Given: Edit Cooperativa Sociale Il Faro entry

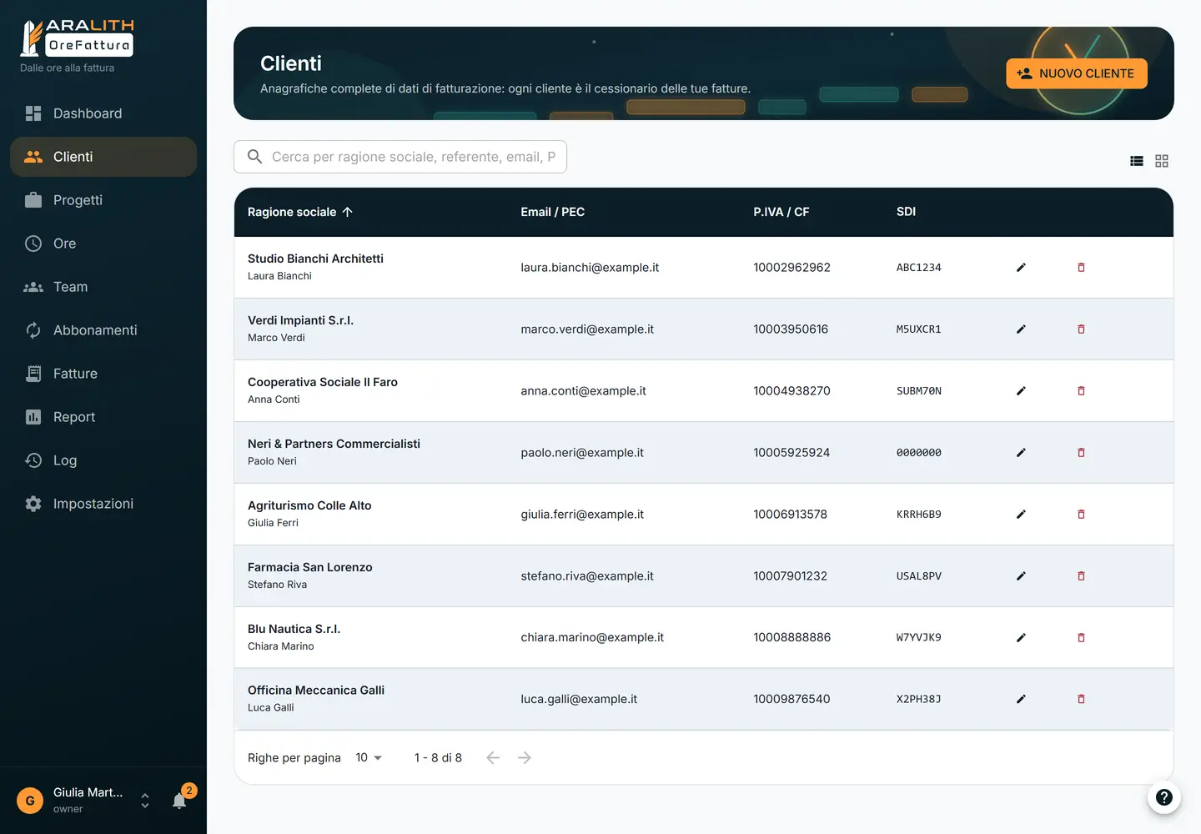Looking at the screenshot, I should 1021,391.
